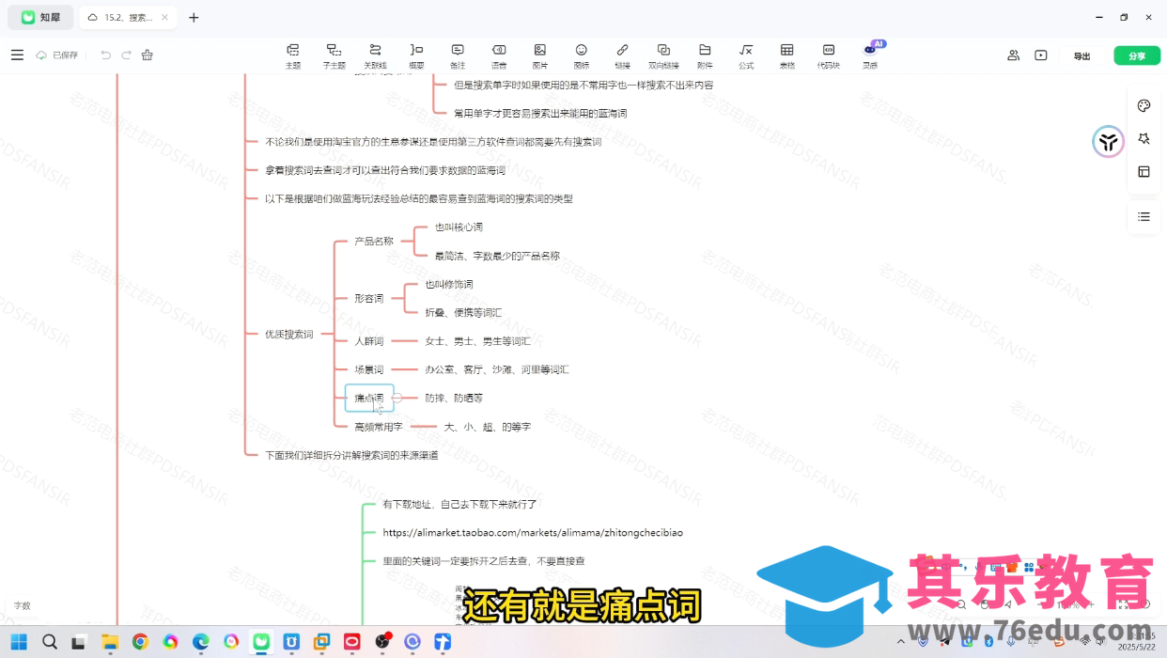Toggle the layout panel in the right sidebar
1167x658 pixels.
tap(1144, 171)
